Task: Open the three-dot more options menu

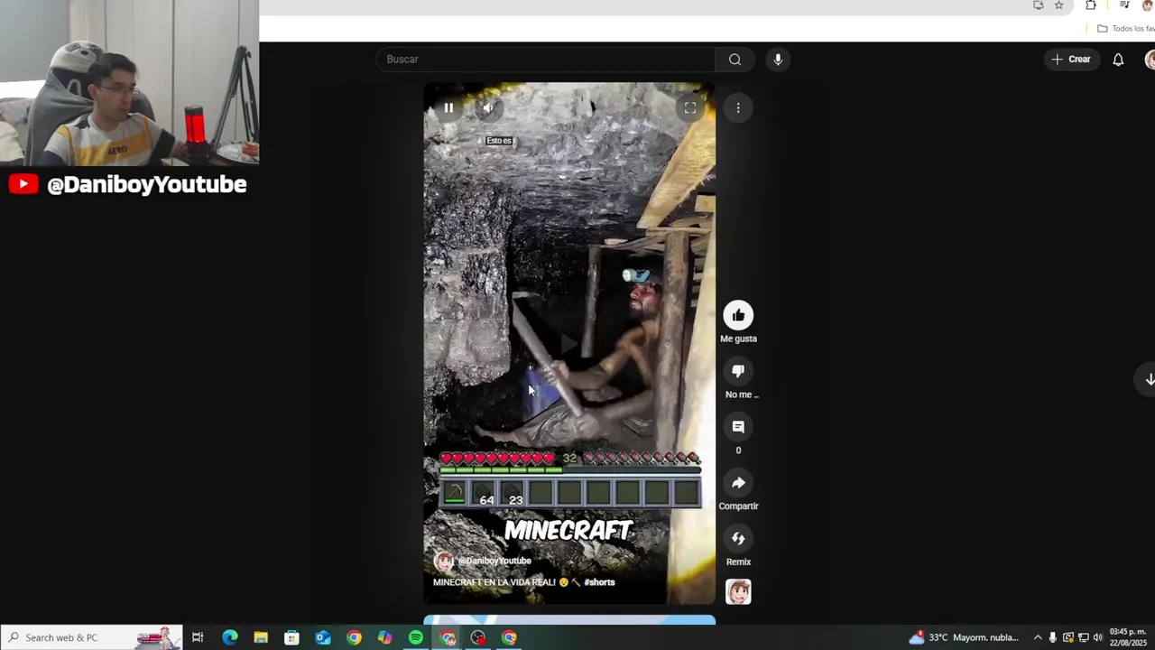Action: (x=738, y=108)
